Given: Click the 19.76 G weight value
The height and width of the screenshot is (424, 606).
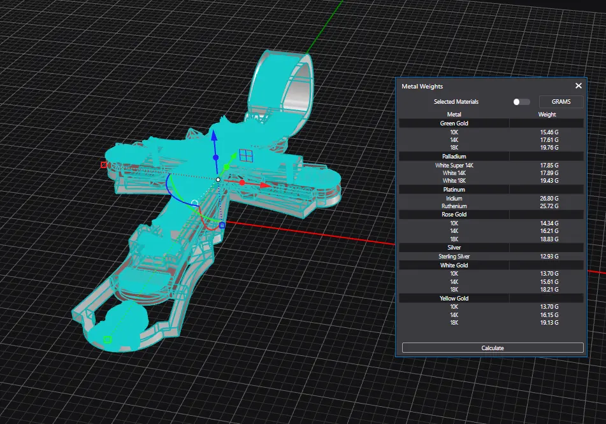Looking at the screenshot, I should pyautogui.click(x=549, y=148).
